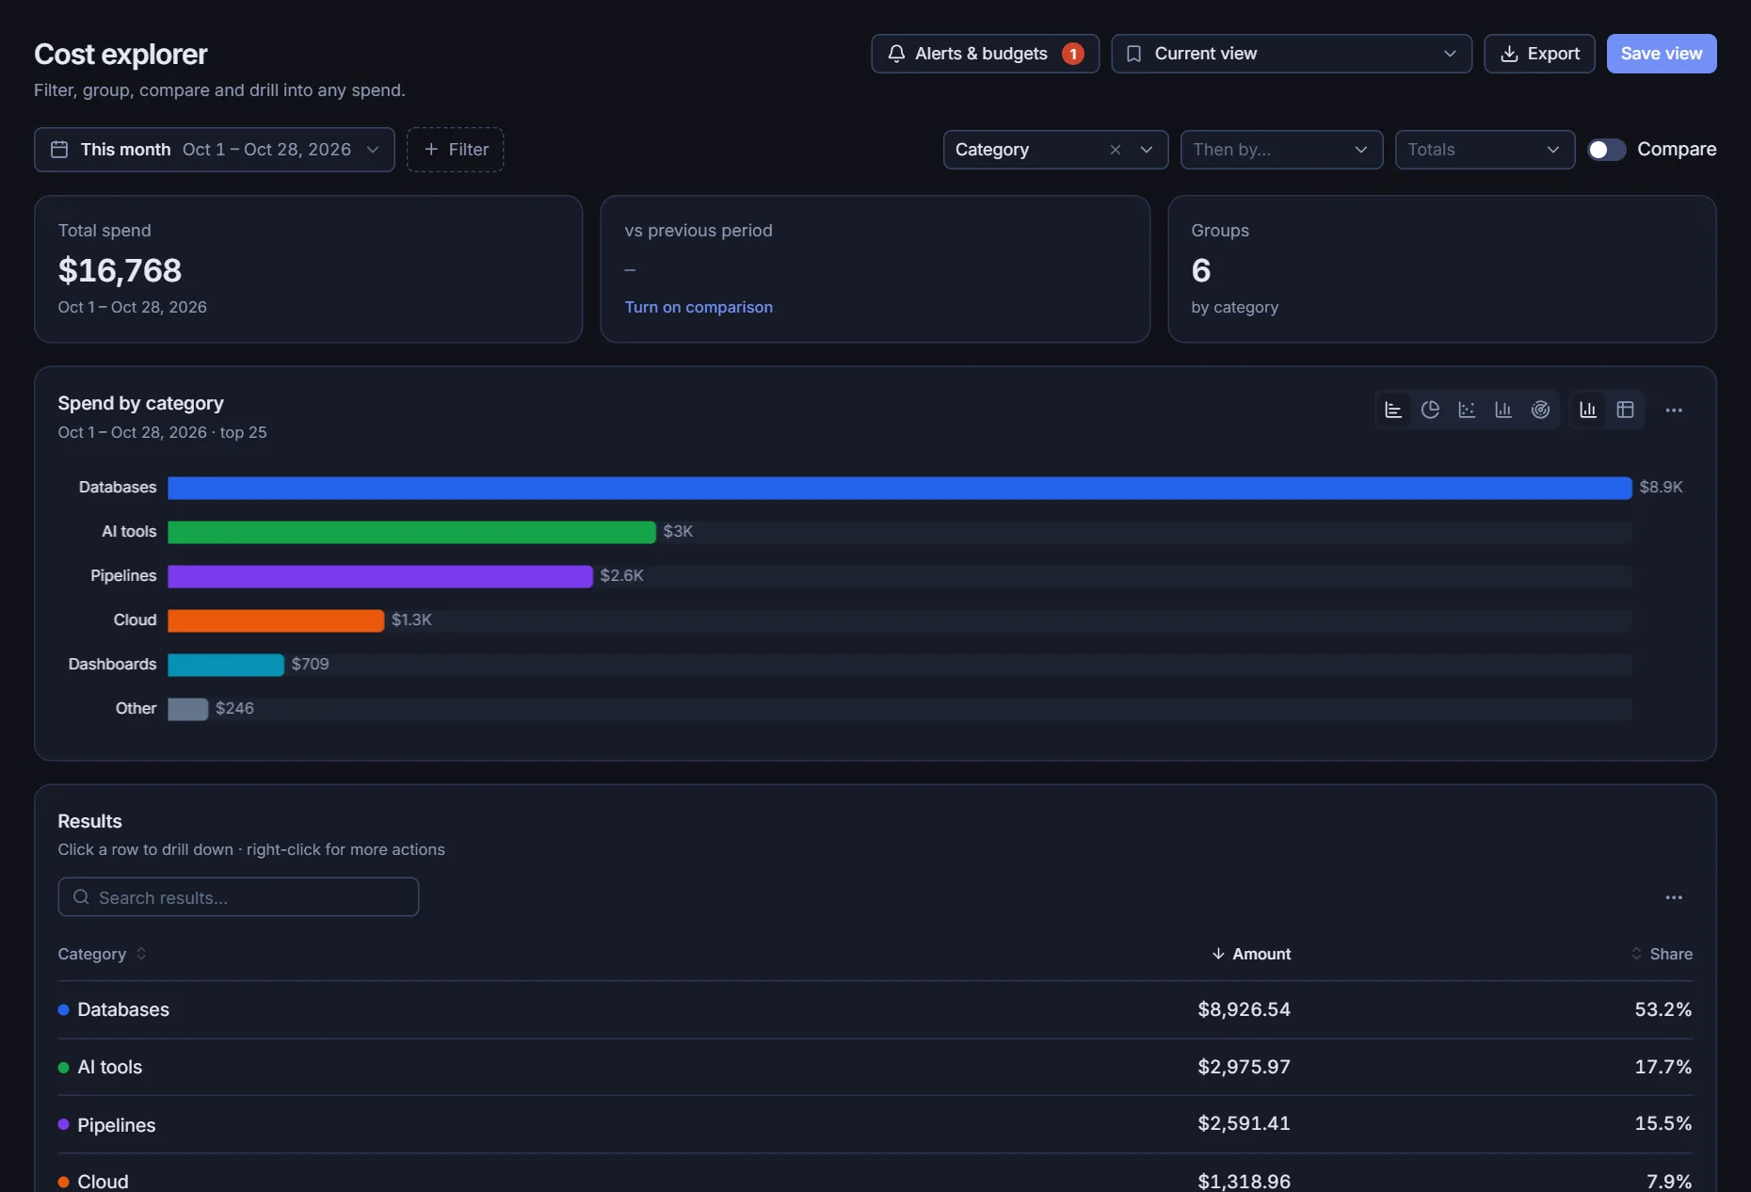Click the 17.7% share value
This screenshot has width=1751, height=1192.
[1663, 1067]
